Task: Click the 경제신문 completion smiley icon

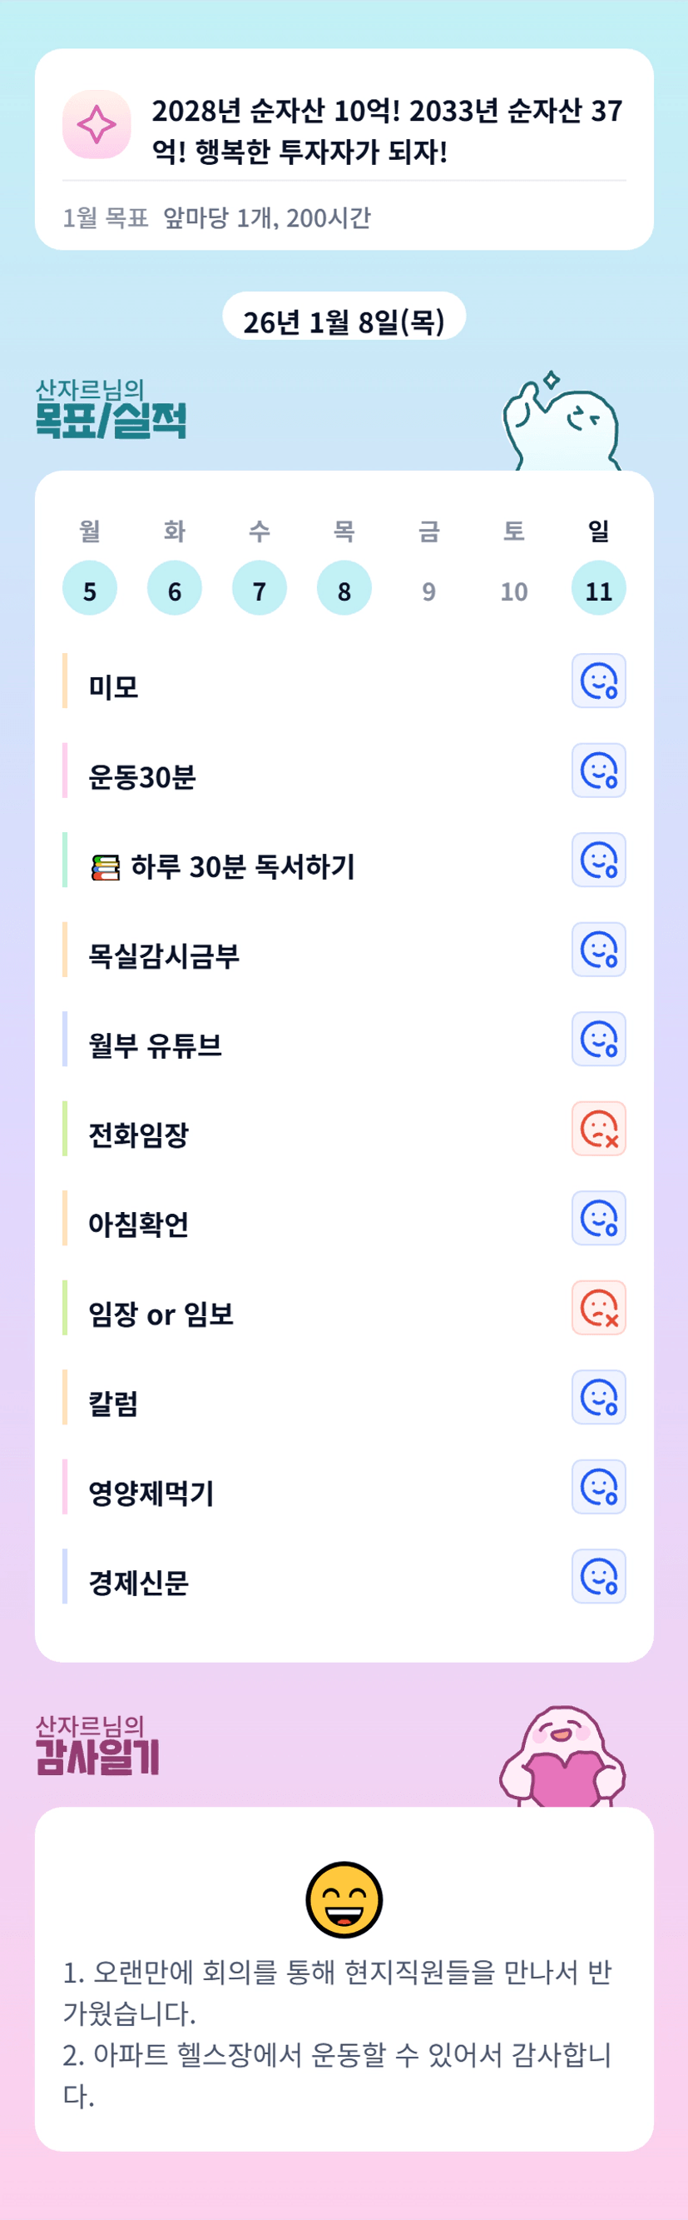Action: coord(598,1577)
